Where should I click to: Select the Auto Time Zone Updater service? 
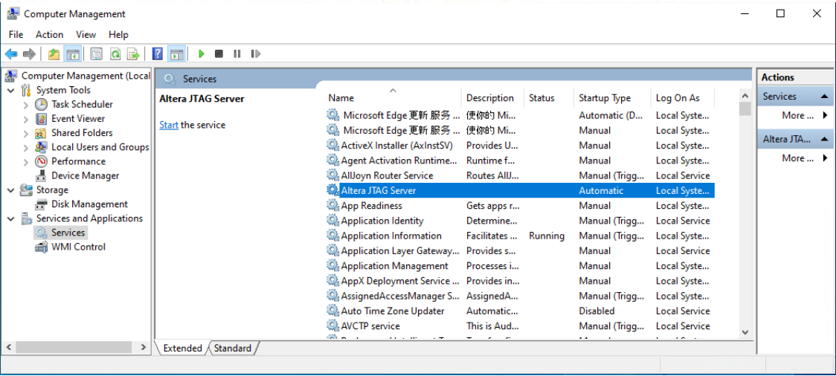pos(520,311)
